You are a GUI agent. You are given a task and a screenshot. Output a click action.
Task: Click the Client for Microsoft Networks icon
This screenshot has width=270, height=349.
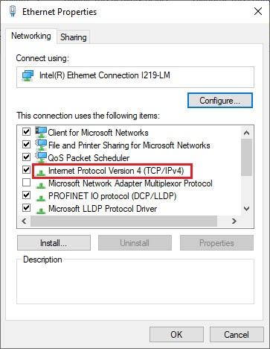point(41,132)
